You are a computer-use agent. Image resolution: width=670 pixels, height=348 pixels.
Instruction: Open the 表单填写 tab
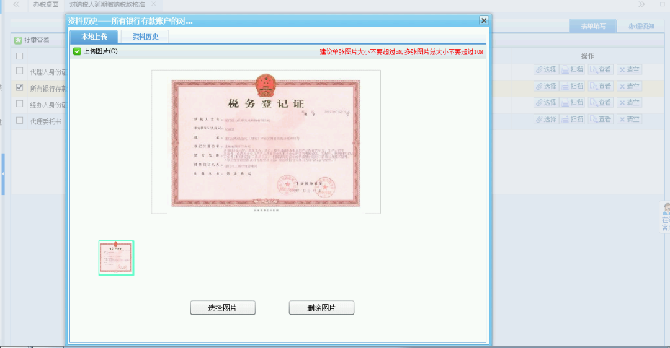pos(593,26)
